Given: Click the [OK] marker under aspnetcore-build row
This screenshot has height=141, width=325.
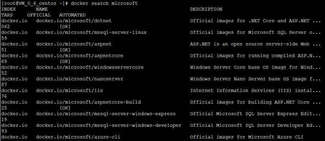Looking at the screenshot, I should (65, 108).
